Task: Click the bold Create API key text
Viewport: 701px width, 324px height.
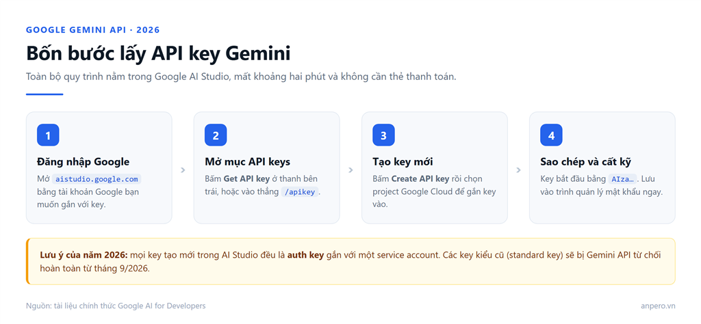Action: point(420,179)
